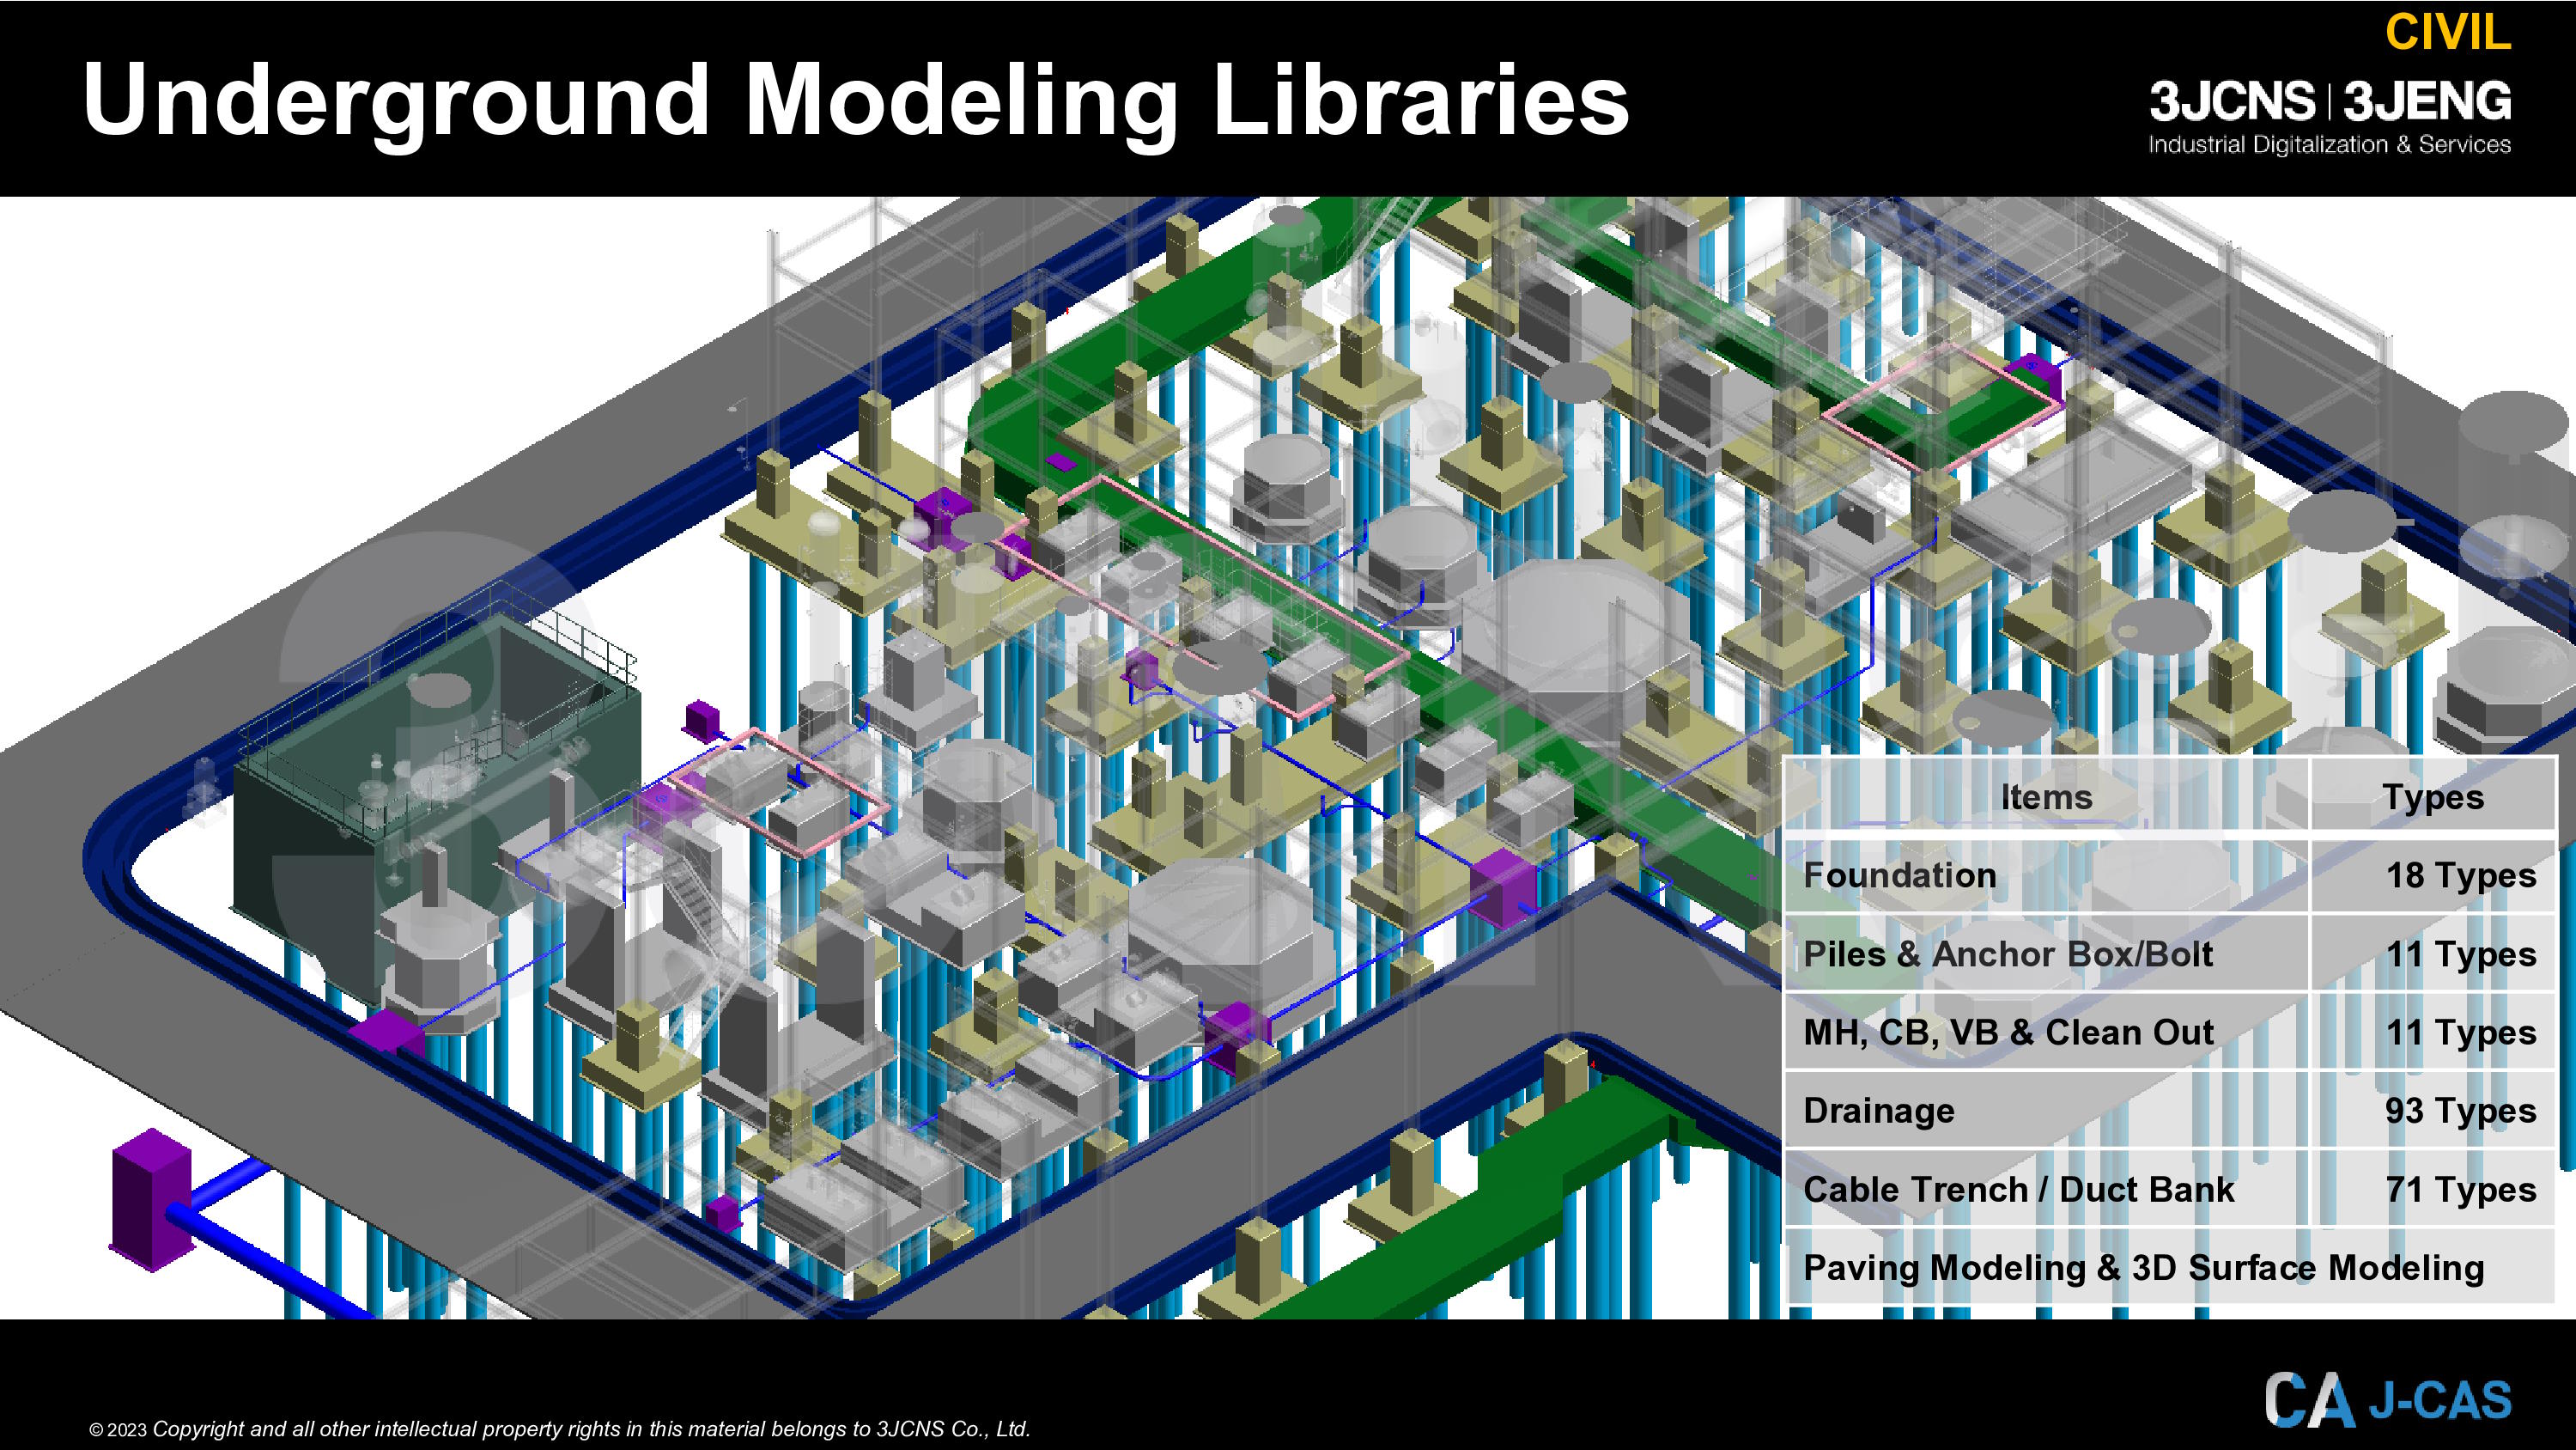Viewport: 2576px width, 1450px height.
Task: Click 'Industrial Digitalization & Services' tagline
Action: tap(2329, 145)
